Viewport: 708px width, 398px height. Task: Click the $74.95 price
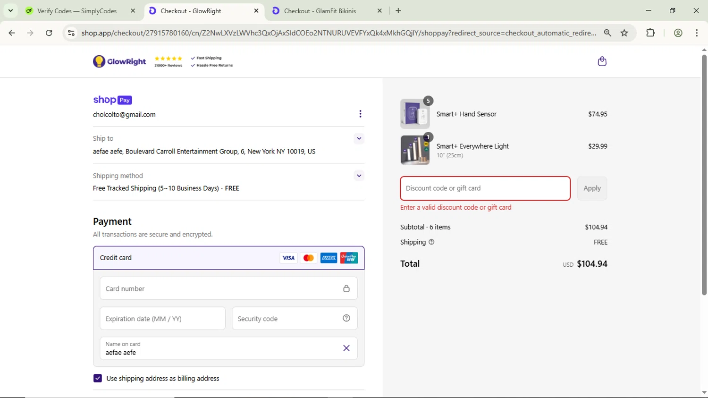pos(598,114)
